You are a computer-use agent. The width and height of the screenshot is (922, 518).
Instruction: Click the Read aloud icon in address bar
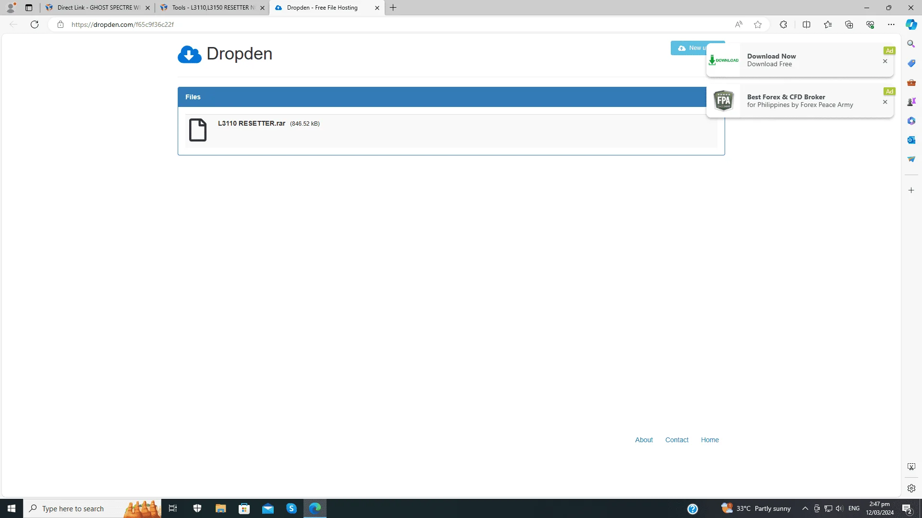click(x=739, y=24)
